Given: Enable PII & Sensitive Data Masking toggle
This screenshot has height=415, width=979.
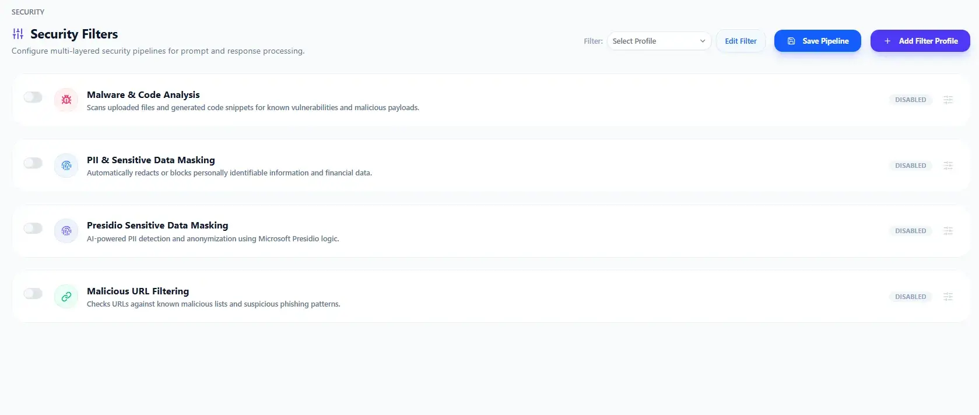Looking at the screenshot, I should pyautogui.click(x=33, y=163).
